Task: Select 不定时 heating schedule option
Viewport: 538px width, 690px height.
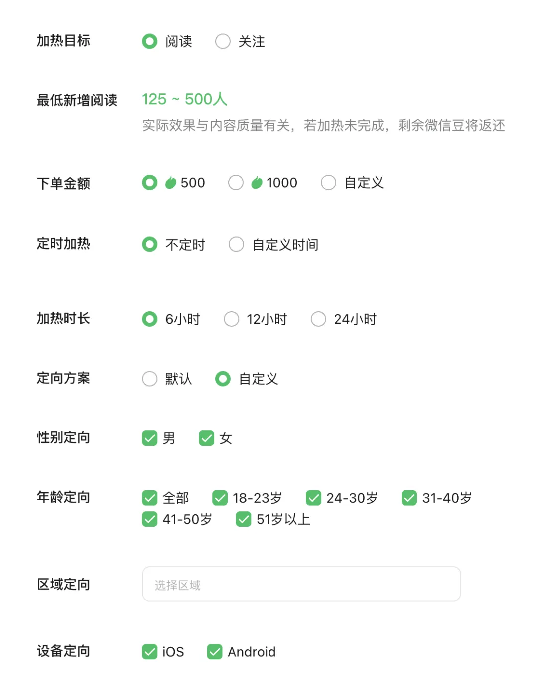Action: [150, 245]
